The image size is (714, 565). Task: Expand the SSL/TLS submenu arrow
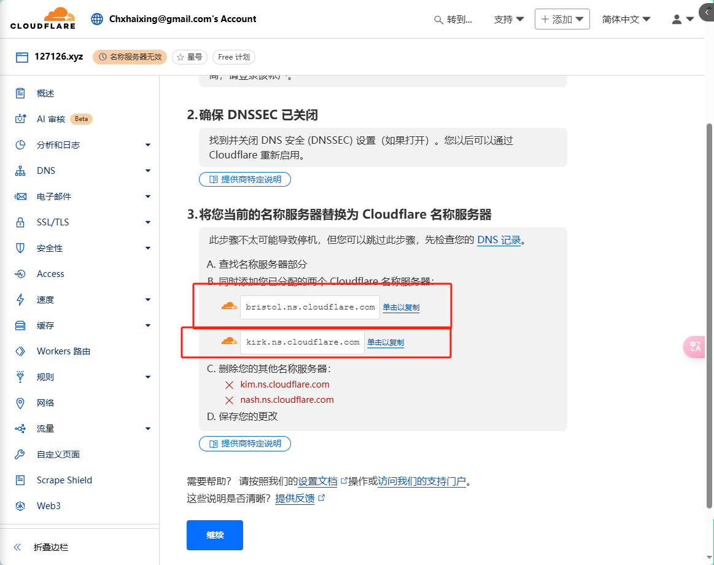coord(147,222)
